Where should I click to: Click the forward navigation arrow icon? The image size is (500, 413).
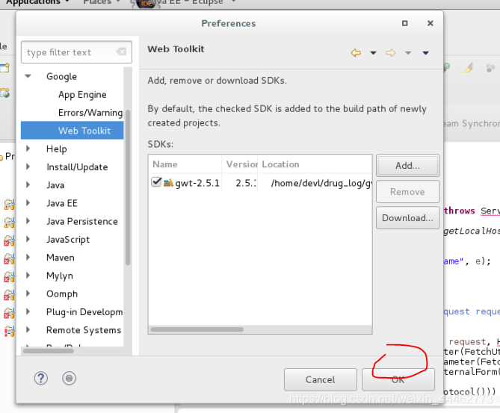[390, 52]
